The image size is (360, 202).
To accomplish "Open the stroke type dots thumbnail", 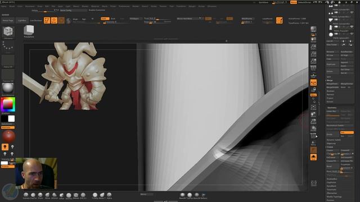I will pos(8,46).
